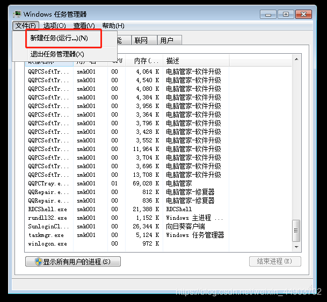Select the QQPCSoftTr row using 4,384 K
The height and width of the screenshot is (302, 327).
tap(127, 97)
